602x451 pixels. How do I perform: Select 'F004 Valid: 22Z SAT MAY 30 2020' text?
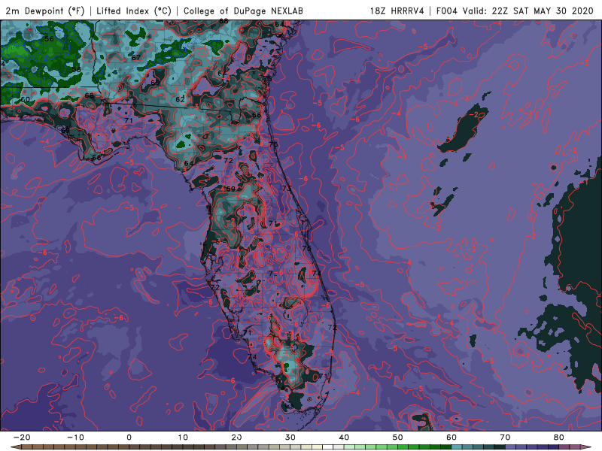[x=515, y=11]
